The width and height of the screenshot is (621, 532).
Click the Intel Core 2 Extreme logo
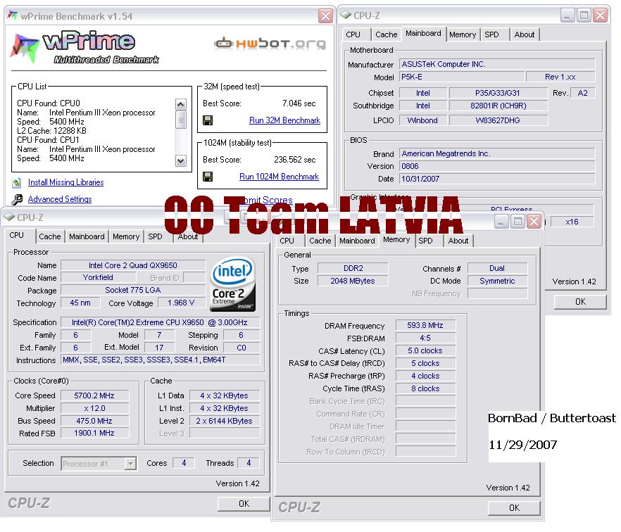click(232, 284)
